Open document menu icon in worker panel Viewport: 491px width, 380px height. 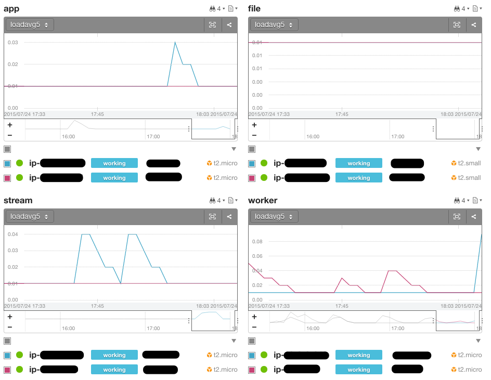477,200
